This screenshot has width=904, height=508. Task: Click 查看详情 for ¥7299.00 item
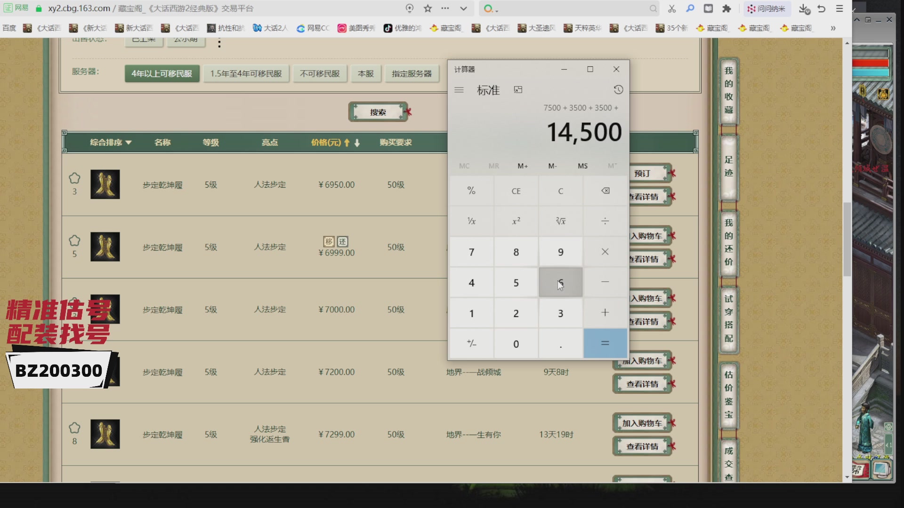coord(642,446)
